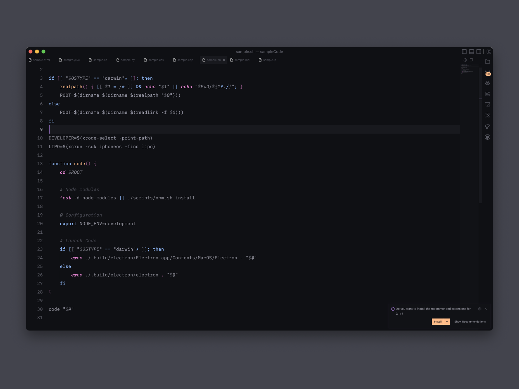This screenshot has height=389, width=519.
Task: Click line number 23 in the gutter
Action: point(40,249)
